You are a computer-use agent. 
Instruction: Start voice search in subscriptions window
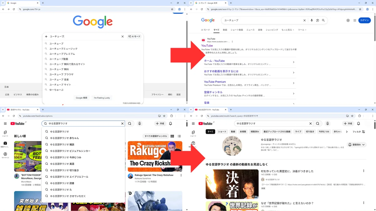[140, 123]
